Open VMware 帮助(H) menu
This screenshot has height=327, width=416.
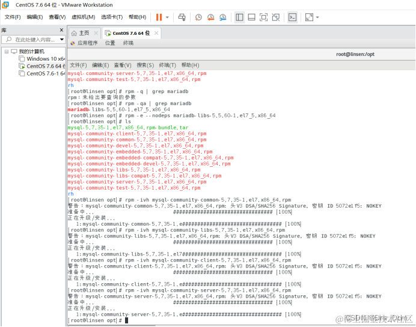[x=138, y=17]
